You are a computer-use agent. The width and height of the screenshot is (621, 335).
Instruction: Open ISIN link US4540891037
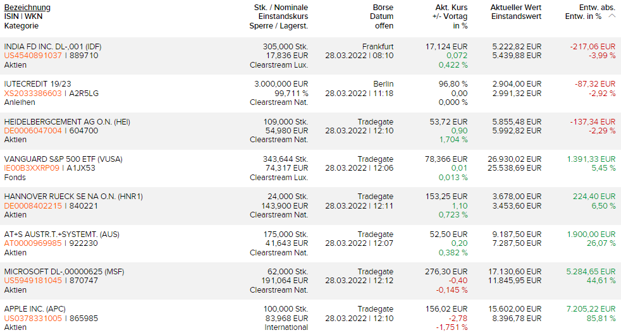(33, 56)
